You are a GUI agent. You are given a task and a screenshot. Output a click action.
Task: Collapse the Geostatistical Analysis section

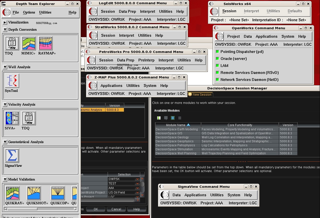(x=5, y=142)
